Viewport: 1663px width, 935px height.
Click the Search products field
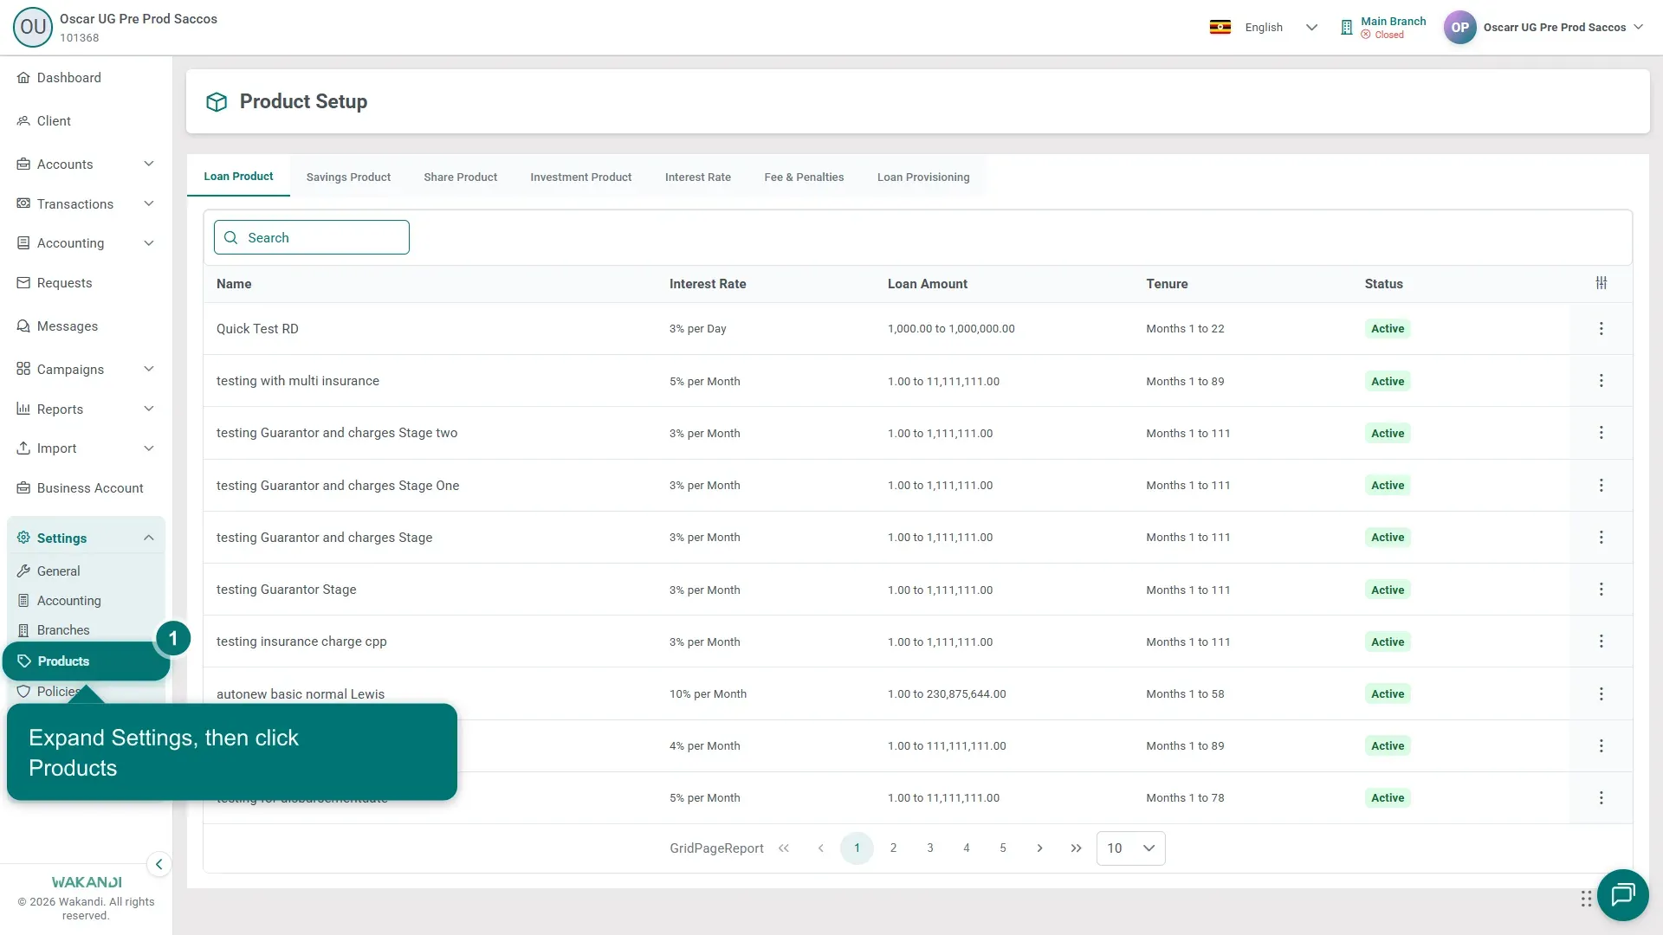pyautogui.click(x=312, y=237)
